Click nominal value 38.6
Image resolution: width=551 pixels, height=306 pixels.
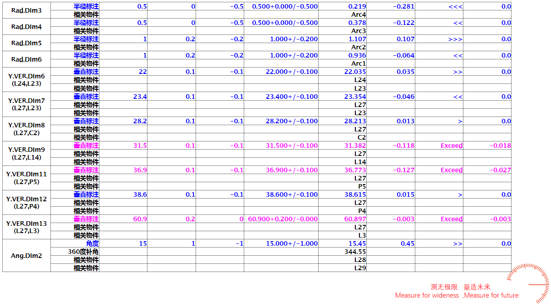[x=140, y=194]
